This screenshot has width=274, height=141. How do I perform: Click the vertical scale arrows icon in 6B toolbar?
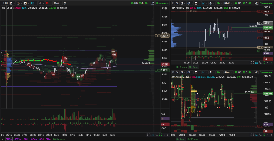(x=40, y=3)
